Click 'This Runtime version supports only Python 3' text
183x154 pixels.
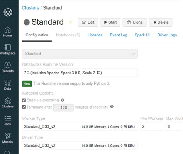click(71, 83)
